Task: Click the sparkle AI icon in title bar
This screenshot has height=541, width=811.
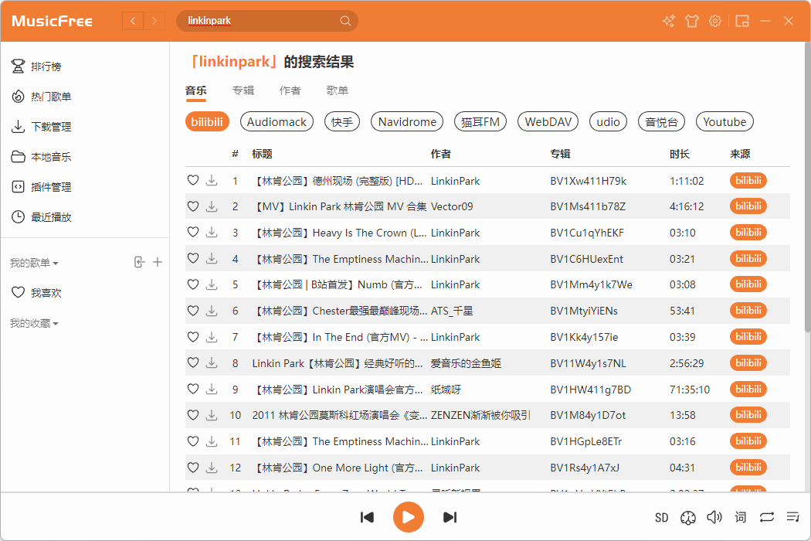Action: 668,21
